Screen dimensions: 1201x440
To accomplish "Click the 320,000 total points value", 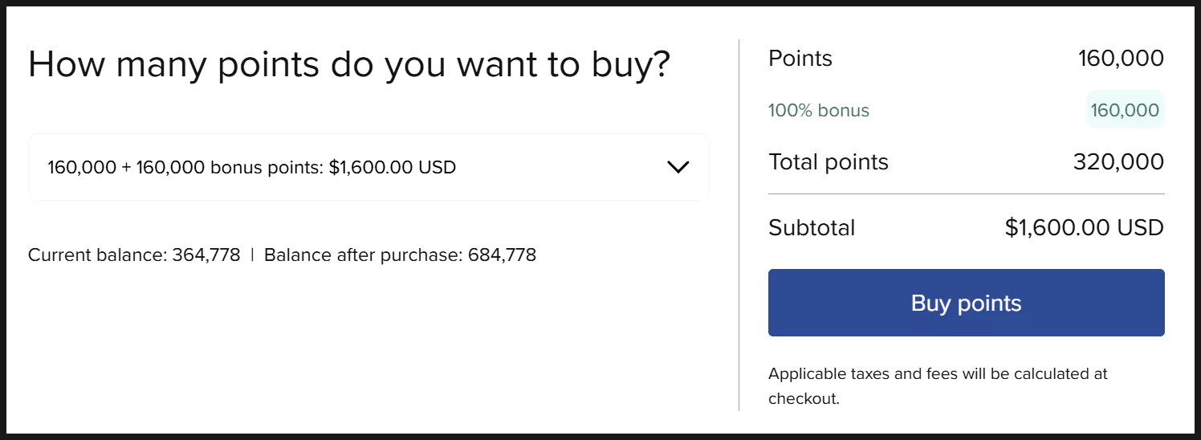I will [x=1118, y=162].
